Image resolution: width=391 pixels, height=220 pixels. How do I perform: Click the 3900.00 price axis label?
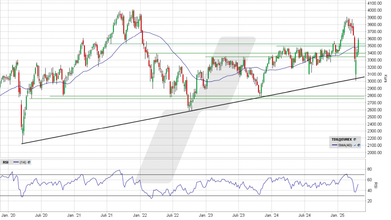[375, 18]
